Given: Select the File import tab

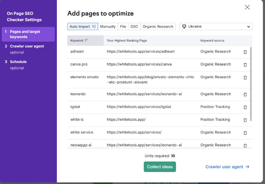Looking at the screenshot, I should pos(123,27).
